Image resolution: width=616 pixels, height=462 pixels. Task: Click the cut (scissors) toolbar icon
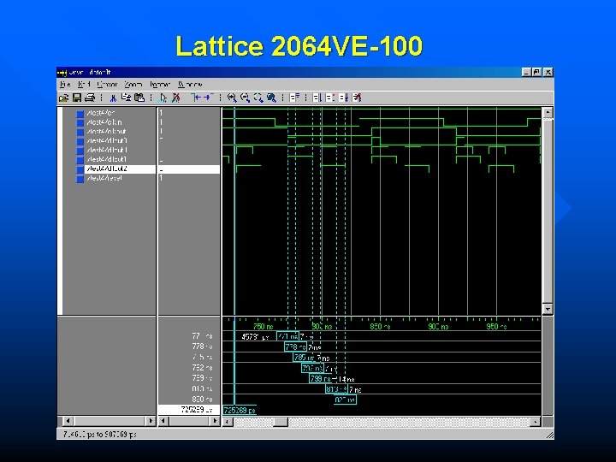click(x=113, y=98)
